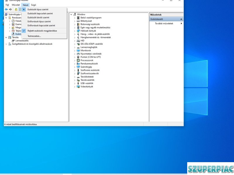Click the Videokártyák display adapter icon
Viewport: 234px width, 175px height.
click(x=78, y=87)
